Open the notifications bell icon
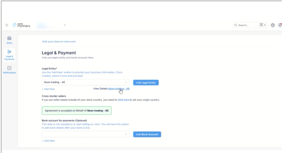 tap(280, 25)
